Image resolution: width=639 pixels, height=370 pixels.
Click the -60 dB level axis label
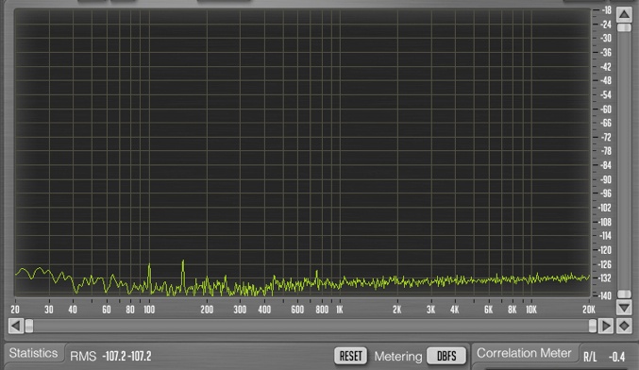[x=606, y=109]
